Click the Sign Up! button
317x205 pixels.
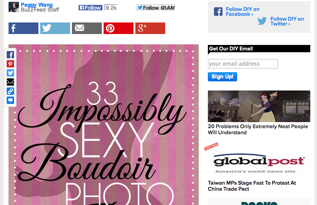click(223, 77)
